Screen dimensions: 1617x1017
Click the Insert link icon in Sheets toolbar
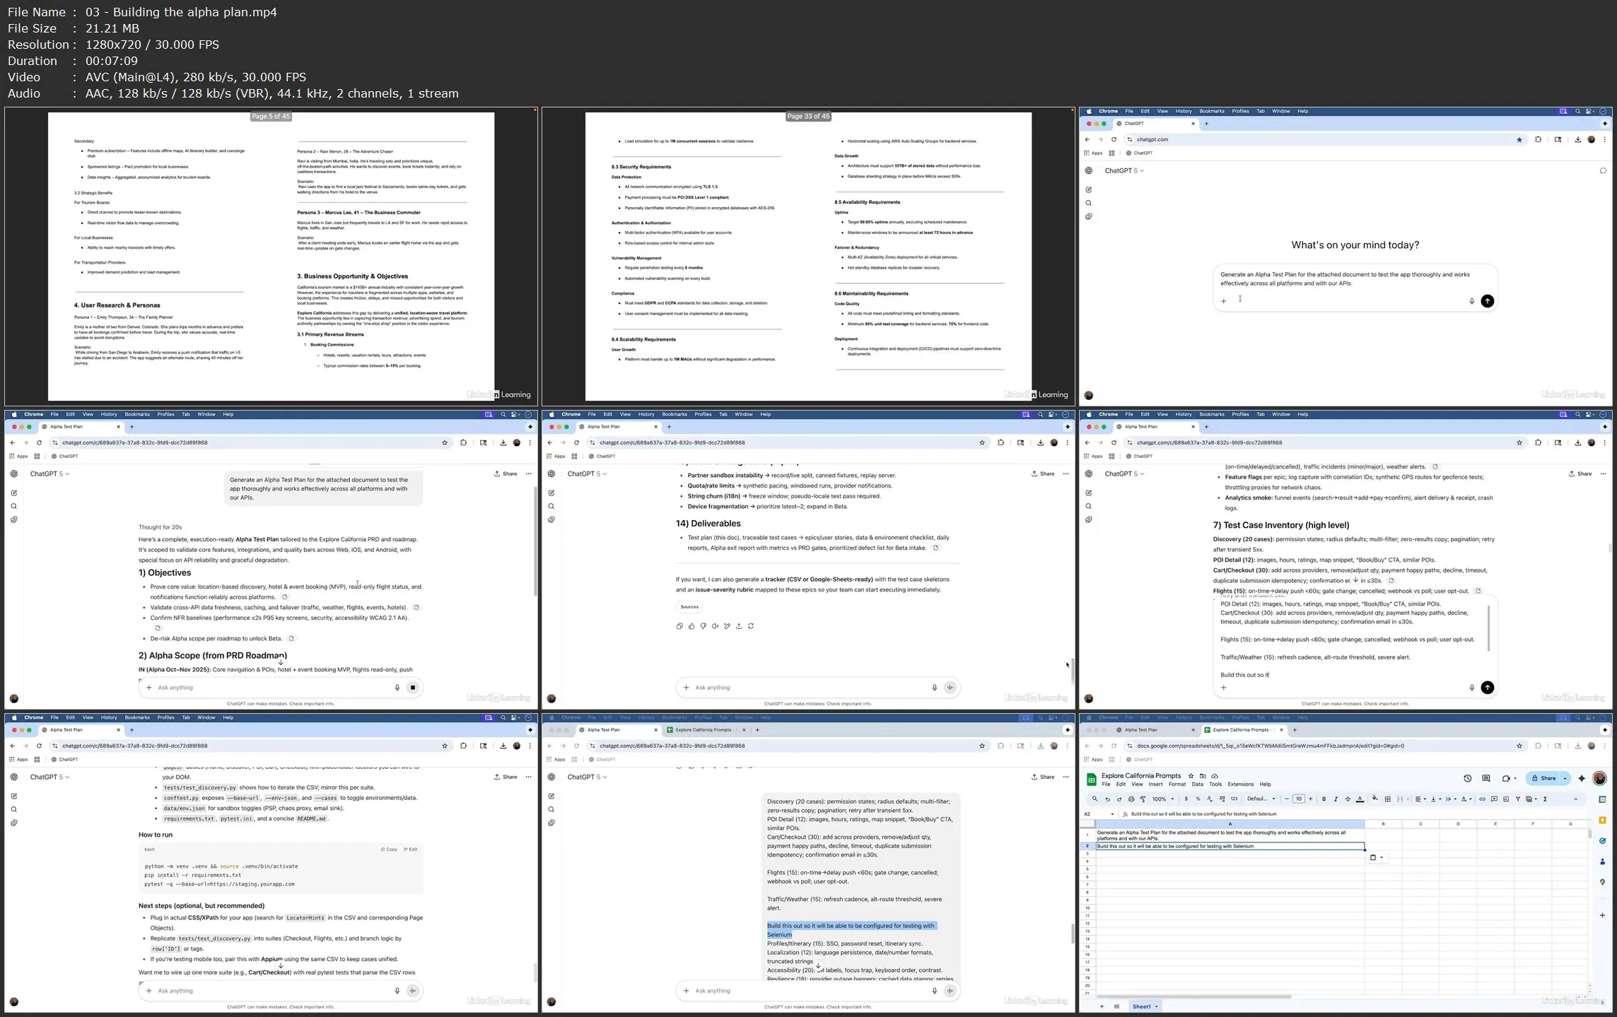point(1482,799)
